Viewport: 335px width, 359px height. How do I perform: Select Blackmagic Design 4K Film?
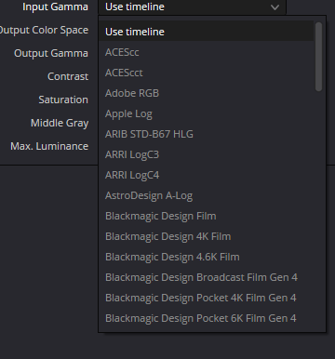coord(207,236)
